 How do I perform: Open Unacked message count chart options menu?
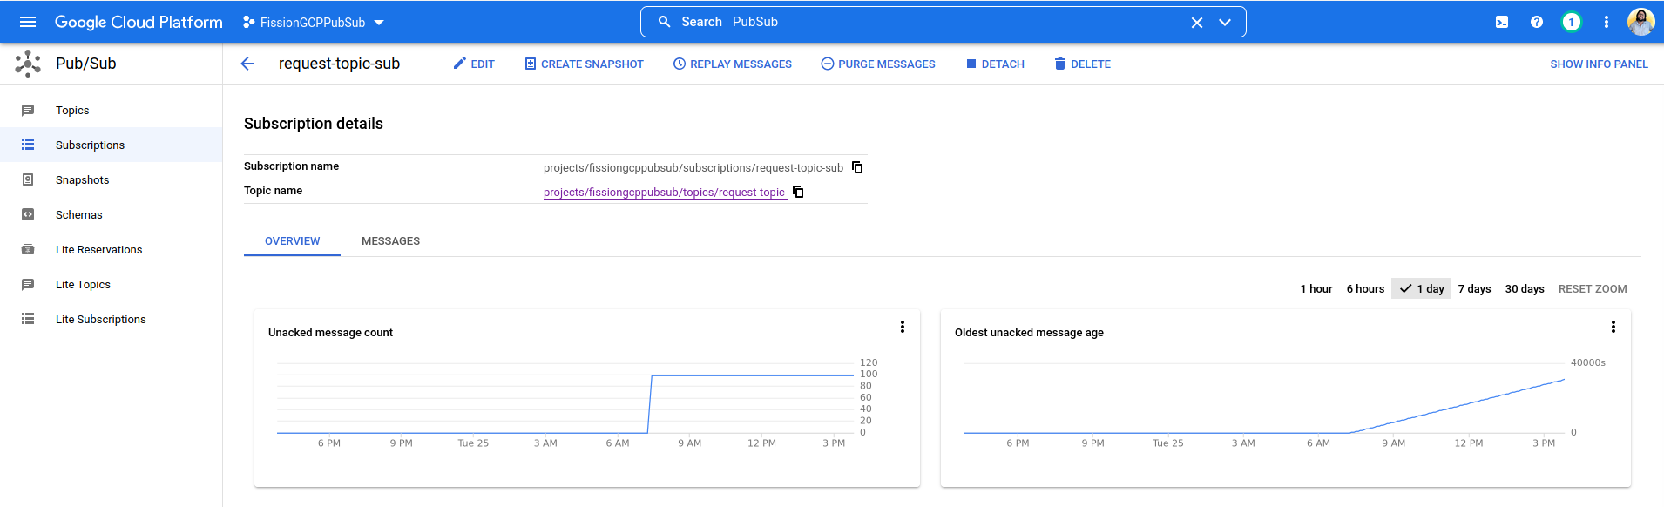click(903, 327)
